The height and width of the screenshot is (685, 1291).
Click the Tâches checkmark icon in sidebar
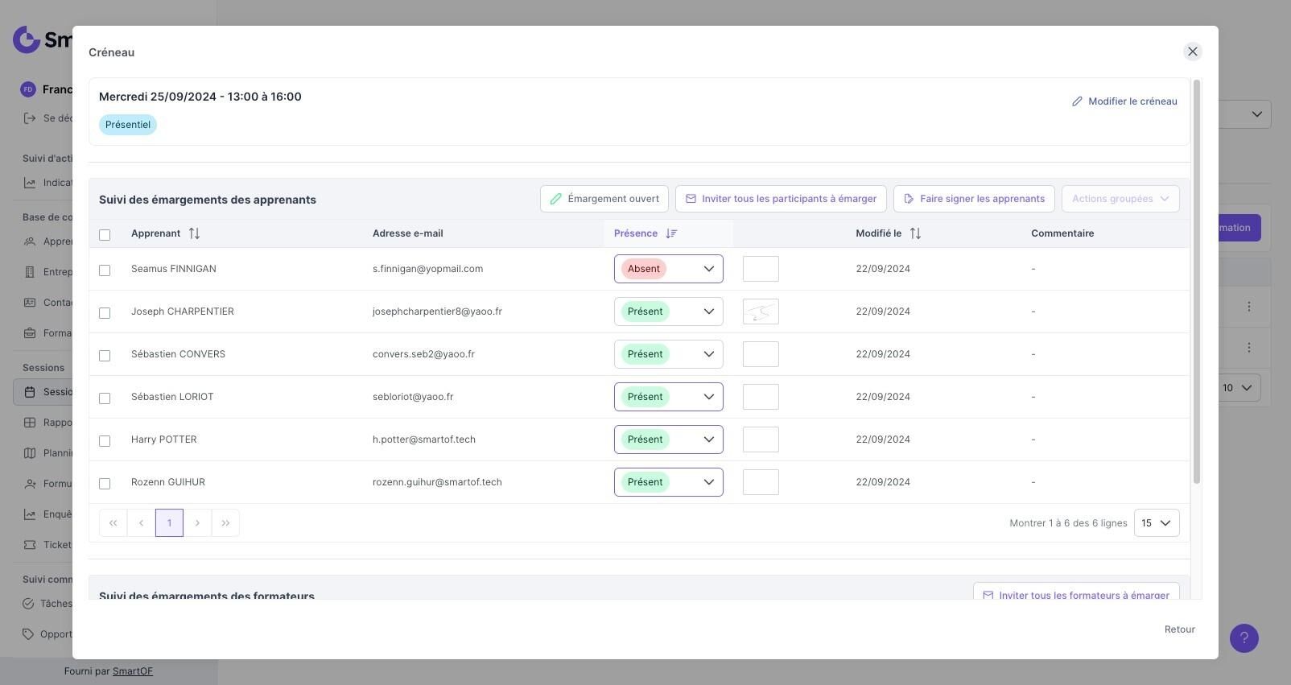tap(27, 604)
